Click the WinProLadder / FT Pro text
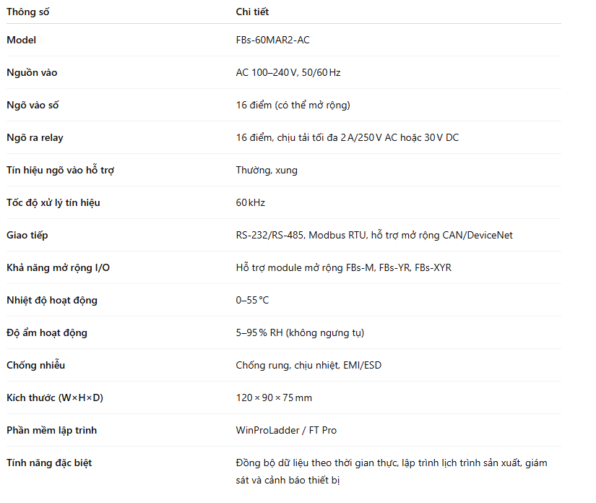 (x=286, y=430)
